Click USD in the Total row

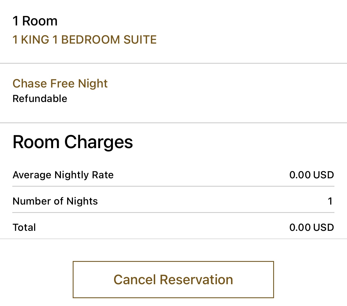324,227
